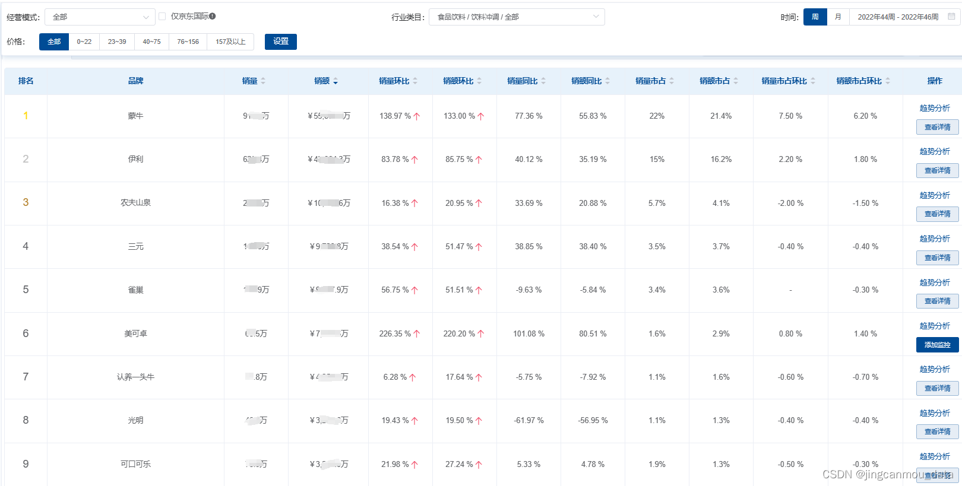Sort by 销额市占 column arrows
Viewport: 962px width, 486px height.
736,81
